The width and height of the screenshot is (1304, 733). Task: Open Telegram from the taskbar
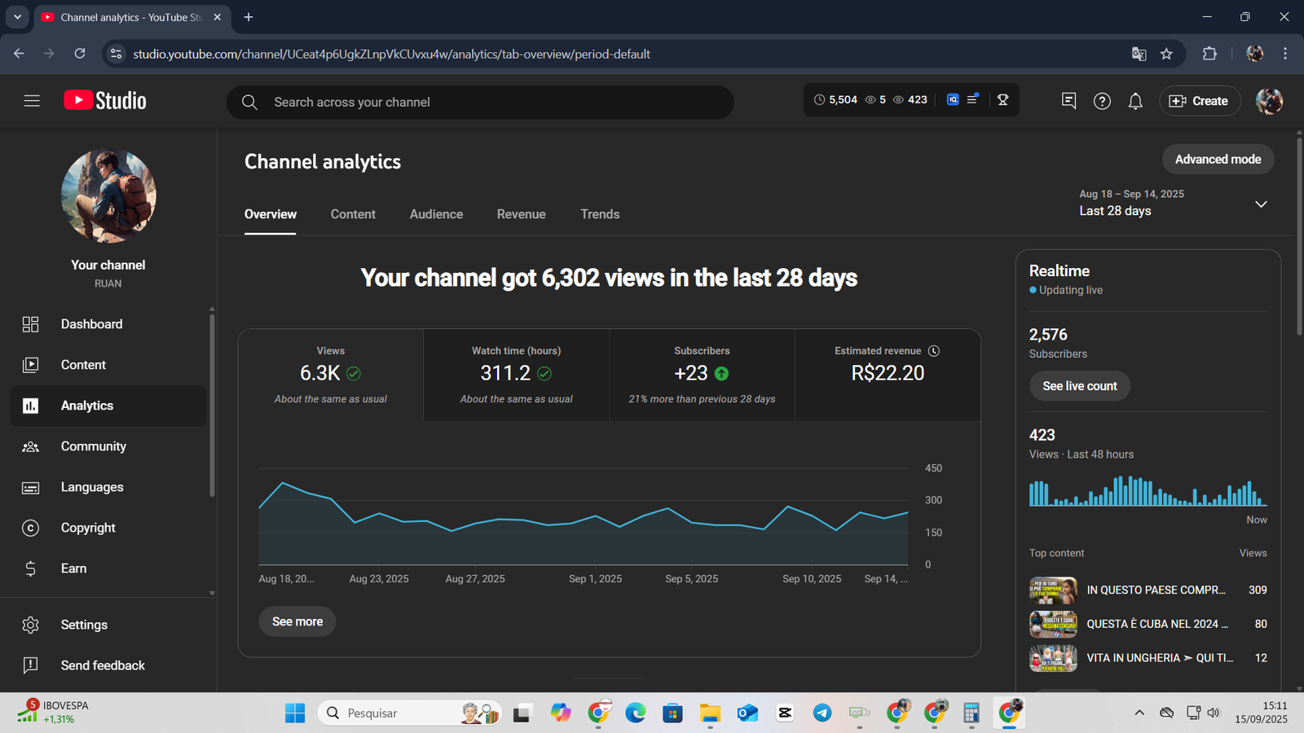pyautogui.click(x=822, y=713)
